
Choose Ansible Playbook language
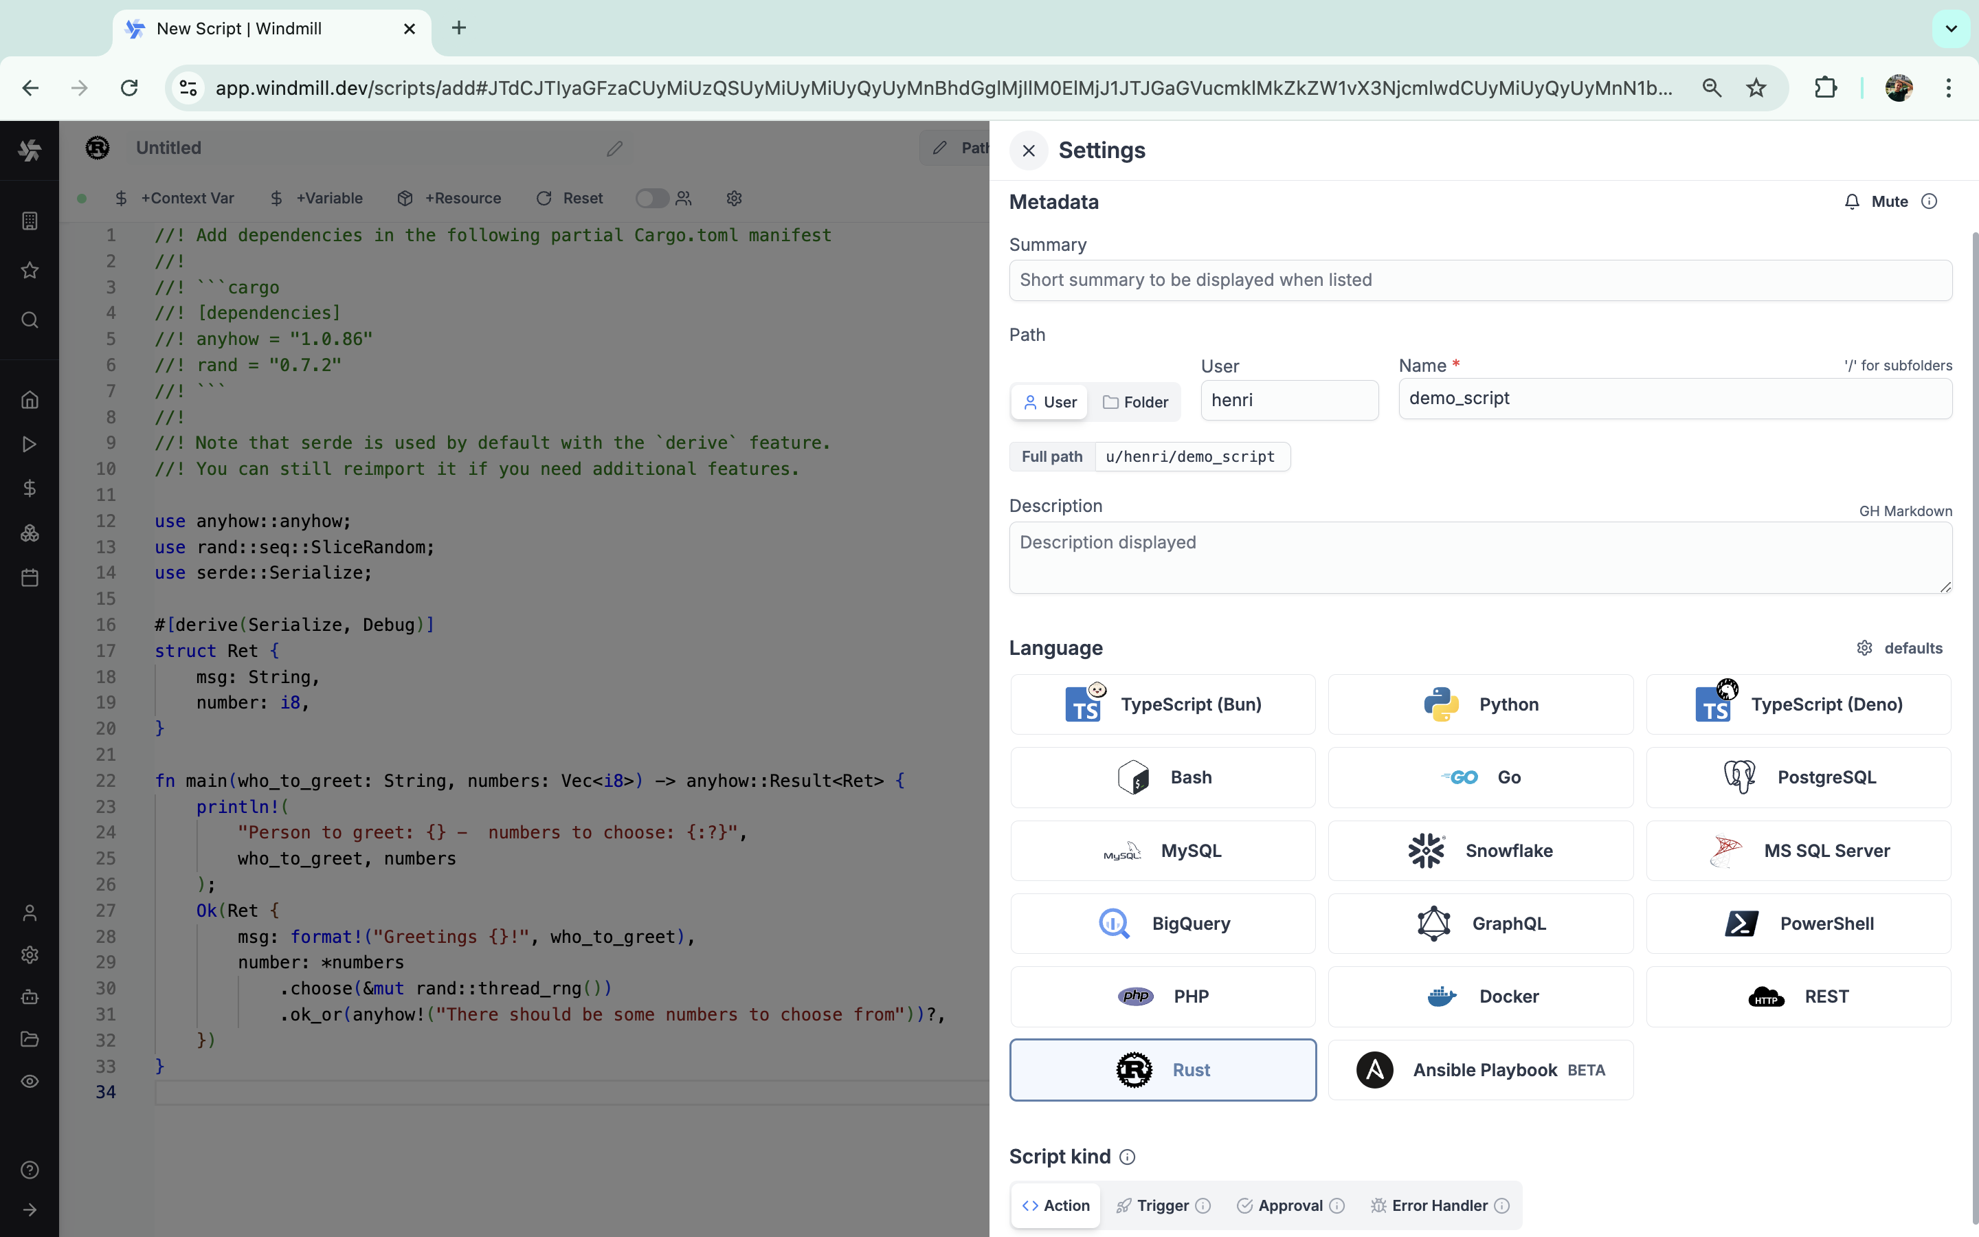tap(1480, 1070)
